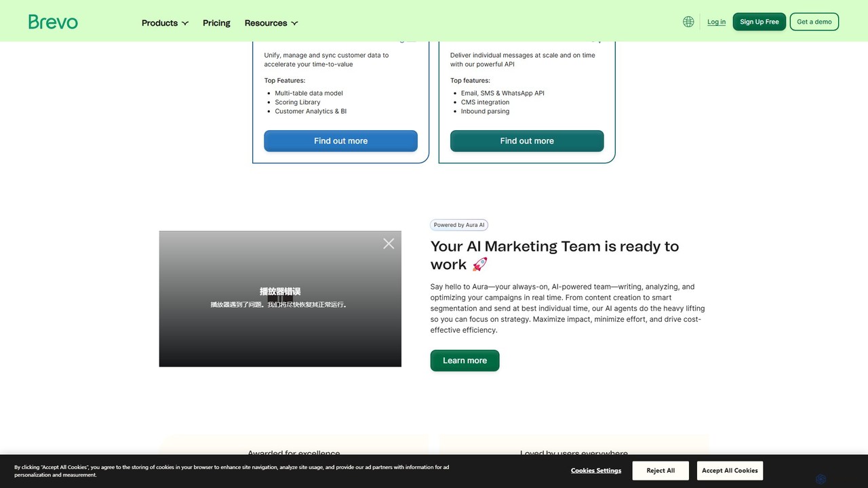Viewport: 868px width, 488px height.
Task: Click the Sign Up Free button
Action: (759, 22)
